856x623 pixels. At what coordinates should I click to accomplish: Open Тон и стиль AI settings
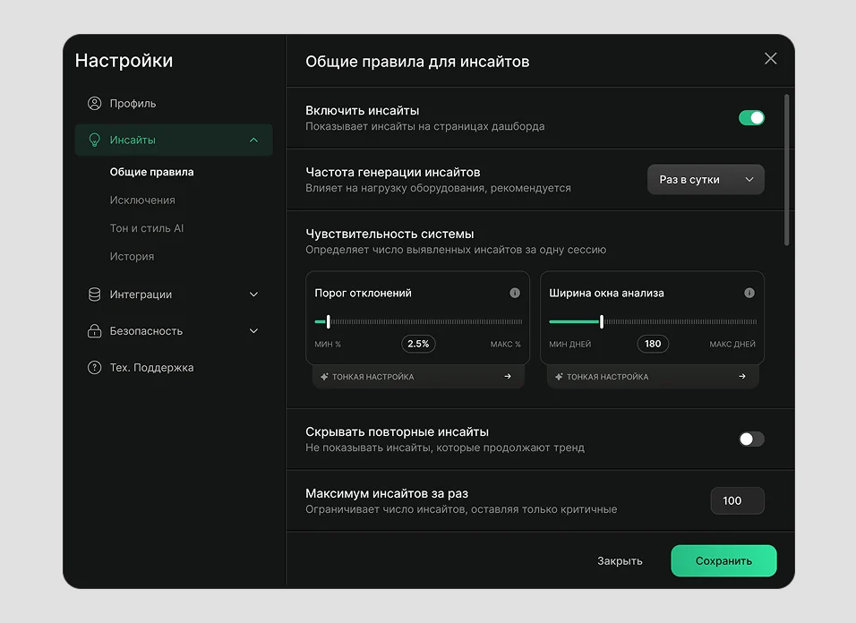pos(147,228)
